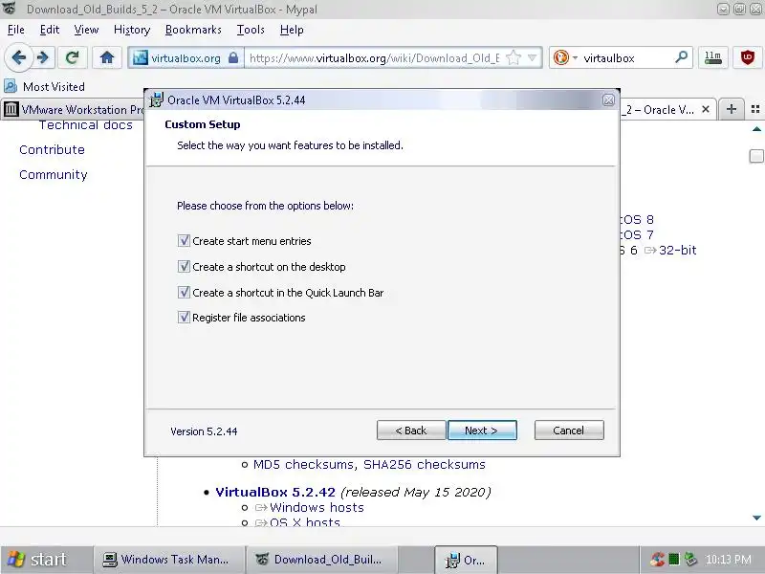Click the VirtualBox installer title bar icon
Viewport: 765px width, 574px height.
point(156,99)
